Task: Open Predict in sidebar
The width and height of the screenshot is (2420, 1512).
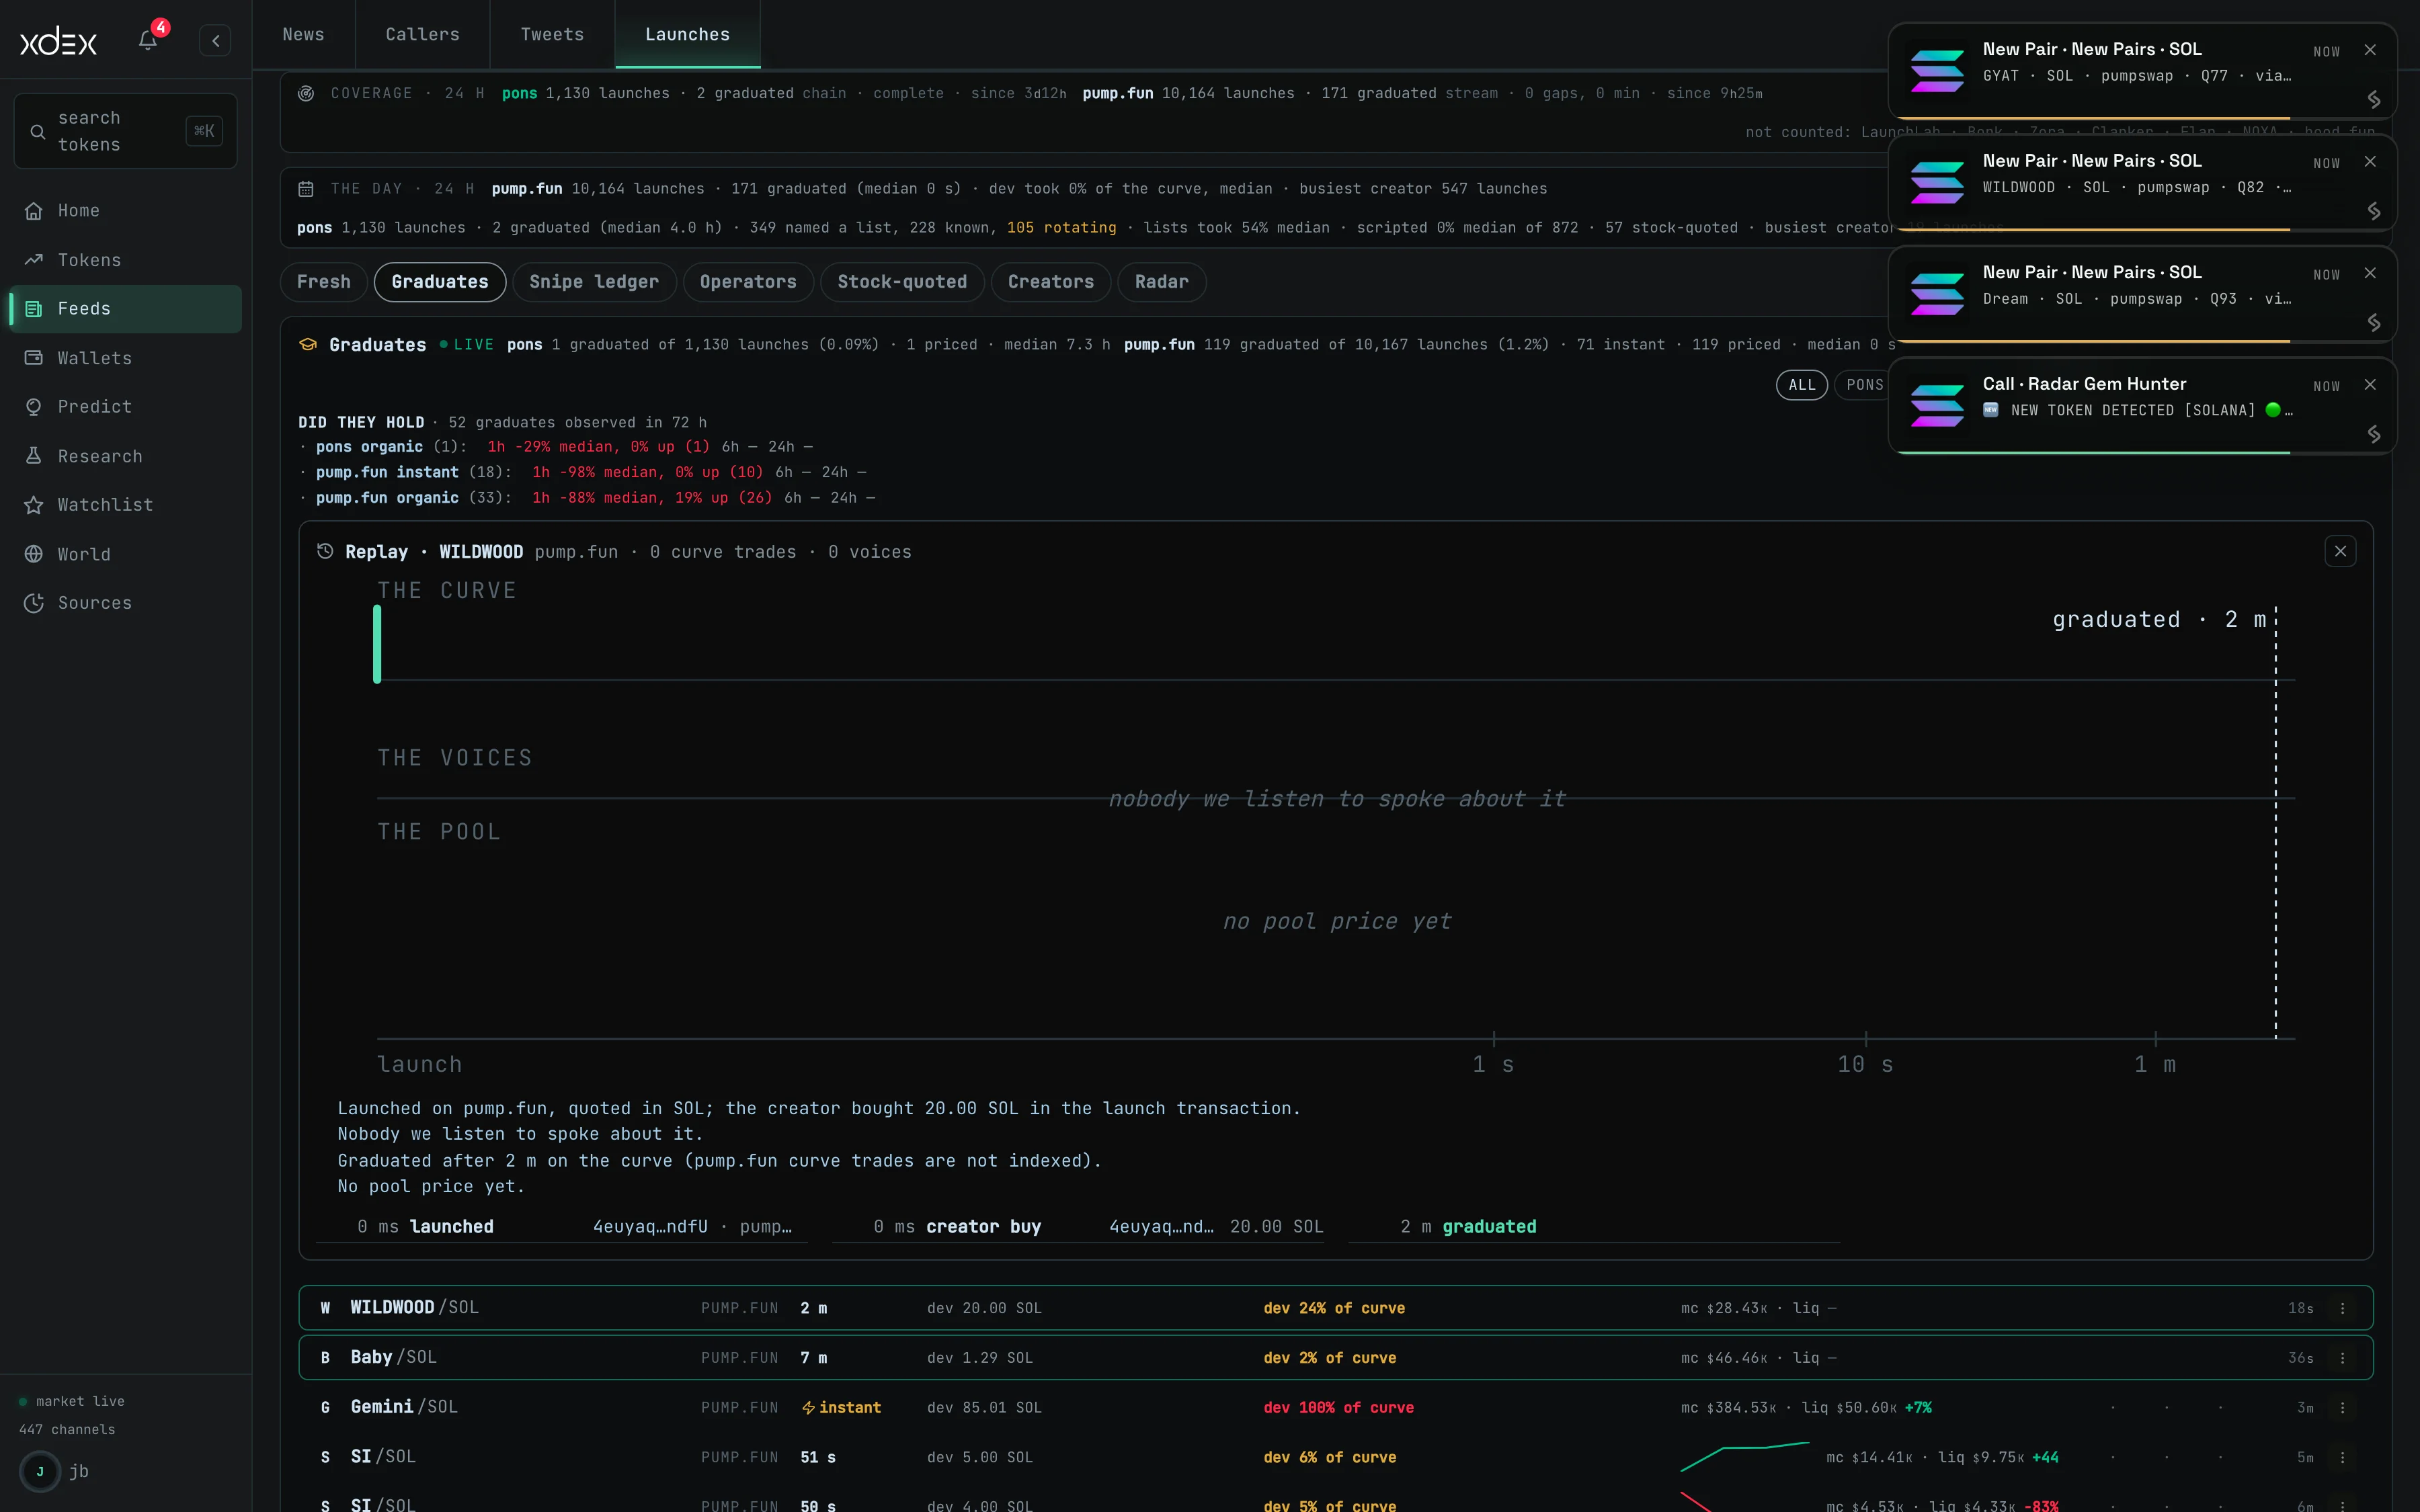Action: coord(125,407)
